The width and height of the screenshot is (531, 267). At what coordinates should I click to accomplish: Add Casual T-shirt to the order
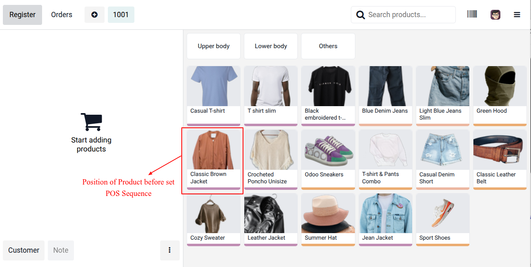point(214,96)
